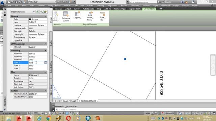Image resolution: width=216 pixels, height=121 pixels.
Task: Click Select Objects button in Properties
Action: click(x=42, y=12)
